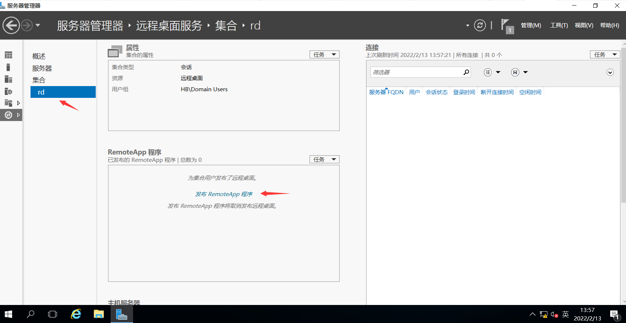Expand the filter criteria chevron button
The image size is (626, 323).
click(610, 72)
